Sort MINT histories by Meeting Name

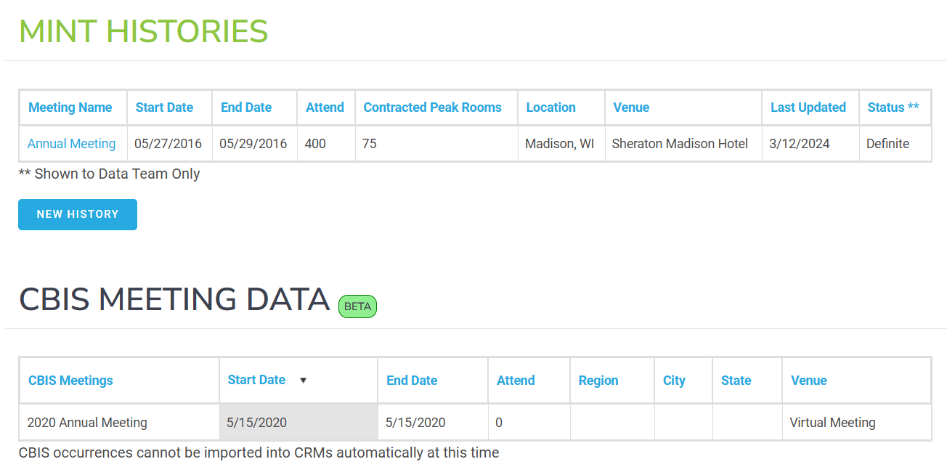(x=70, y=107)
